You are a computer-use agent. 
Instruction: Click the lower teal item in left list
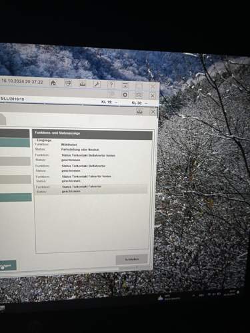15,197
